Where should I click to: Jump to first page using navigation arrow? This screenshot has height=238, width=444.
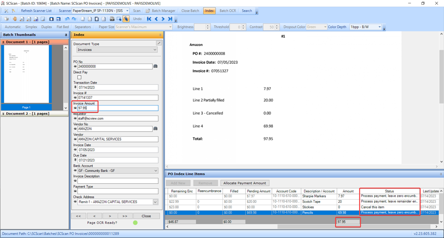tap(149, 19)
